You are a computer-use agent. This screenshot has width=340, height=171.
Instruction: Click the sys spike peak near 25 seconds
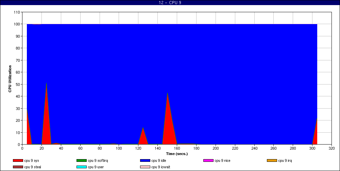[x=46, y=83]
